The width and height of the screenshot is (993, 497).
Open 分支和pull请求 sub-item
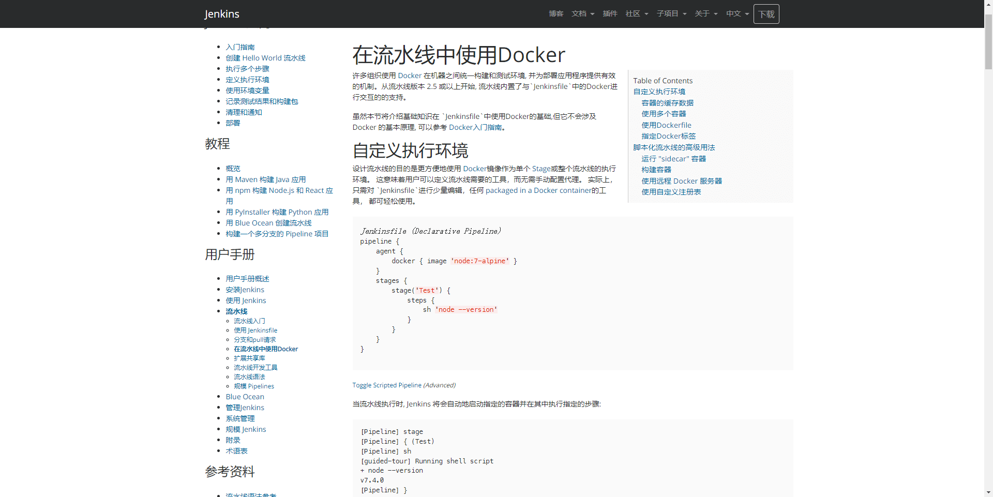pyautogui.click(x=254, y=340)
